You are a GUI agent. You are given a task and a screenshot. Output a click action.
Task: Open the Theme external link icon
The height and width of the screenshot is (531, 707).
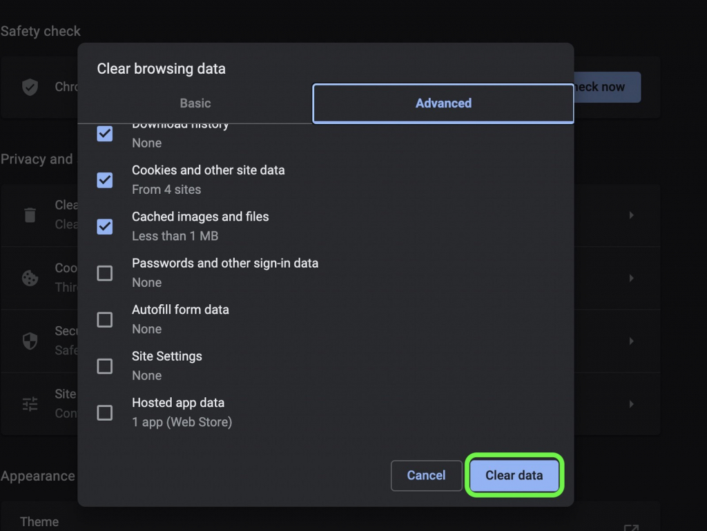(x=631, y=528)
